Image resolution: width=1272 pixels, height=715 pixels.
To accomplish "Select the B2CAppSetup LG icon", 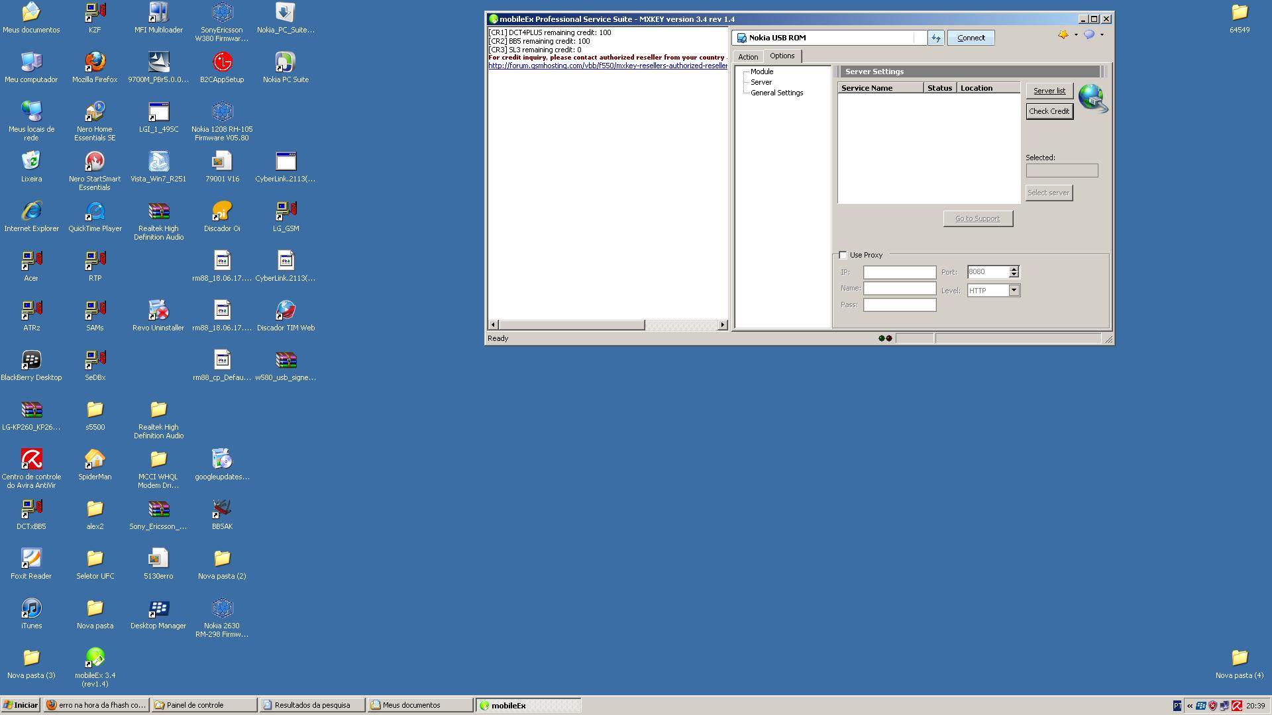I will point(222,67).
